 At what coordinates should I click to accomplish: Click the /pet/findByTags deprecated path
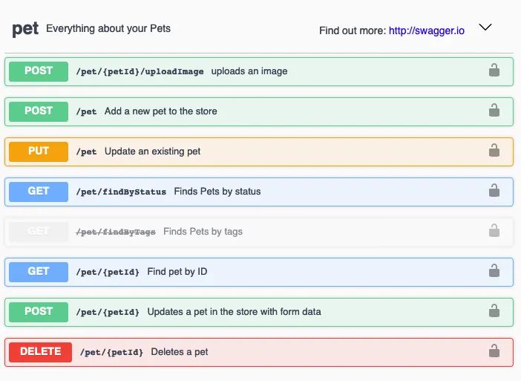coord(116,232)
